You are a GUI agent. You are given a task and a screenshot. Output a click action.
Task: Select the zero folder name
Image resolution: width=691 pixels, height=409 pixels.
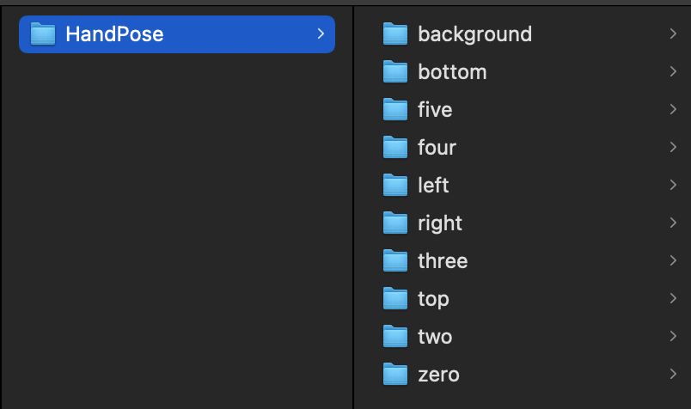coord(438,375)
